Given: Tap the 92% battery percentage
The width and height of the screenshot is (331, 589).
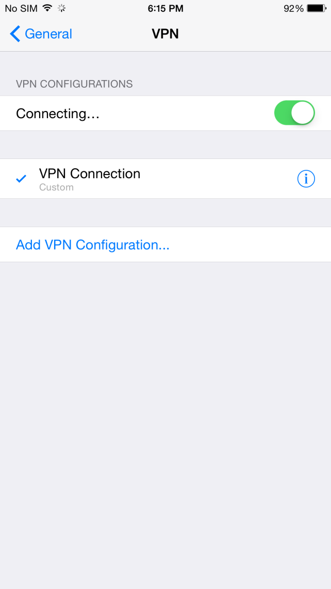Looking at the screenshot, I should tap(293, 9).
